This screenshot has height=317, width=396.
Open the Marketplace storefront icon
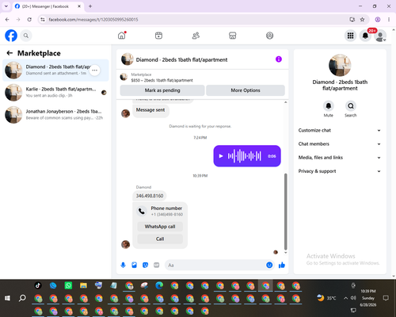point(233,36)
